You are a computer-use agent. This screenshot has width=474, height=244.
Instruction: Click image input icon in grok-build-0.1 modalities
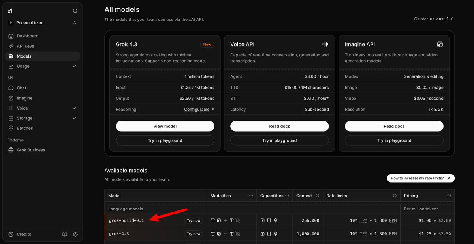click(219, 221)
